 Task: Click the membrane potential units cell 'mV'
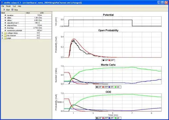click(x=46, y=30)
